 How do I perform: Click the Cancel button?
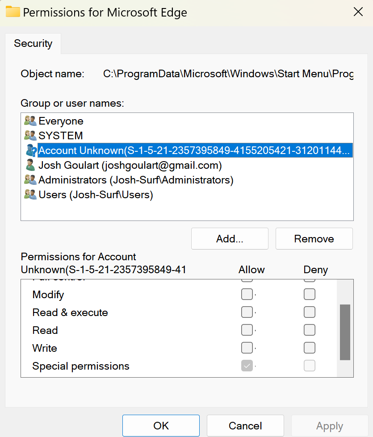(245, 425)
